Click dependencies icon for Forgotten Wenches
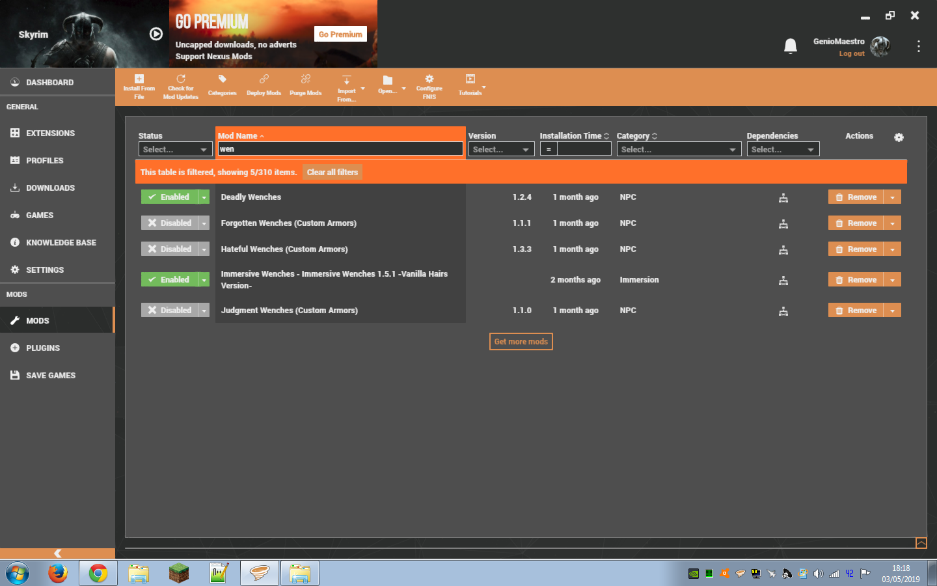 point(783,224)
